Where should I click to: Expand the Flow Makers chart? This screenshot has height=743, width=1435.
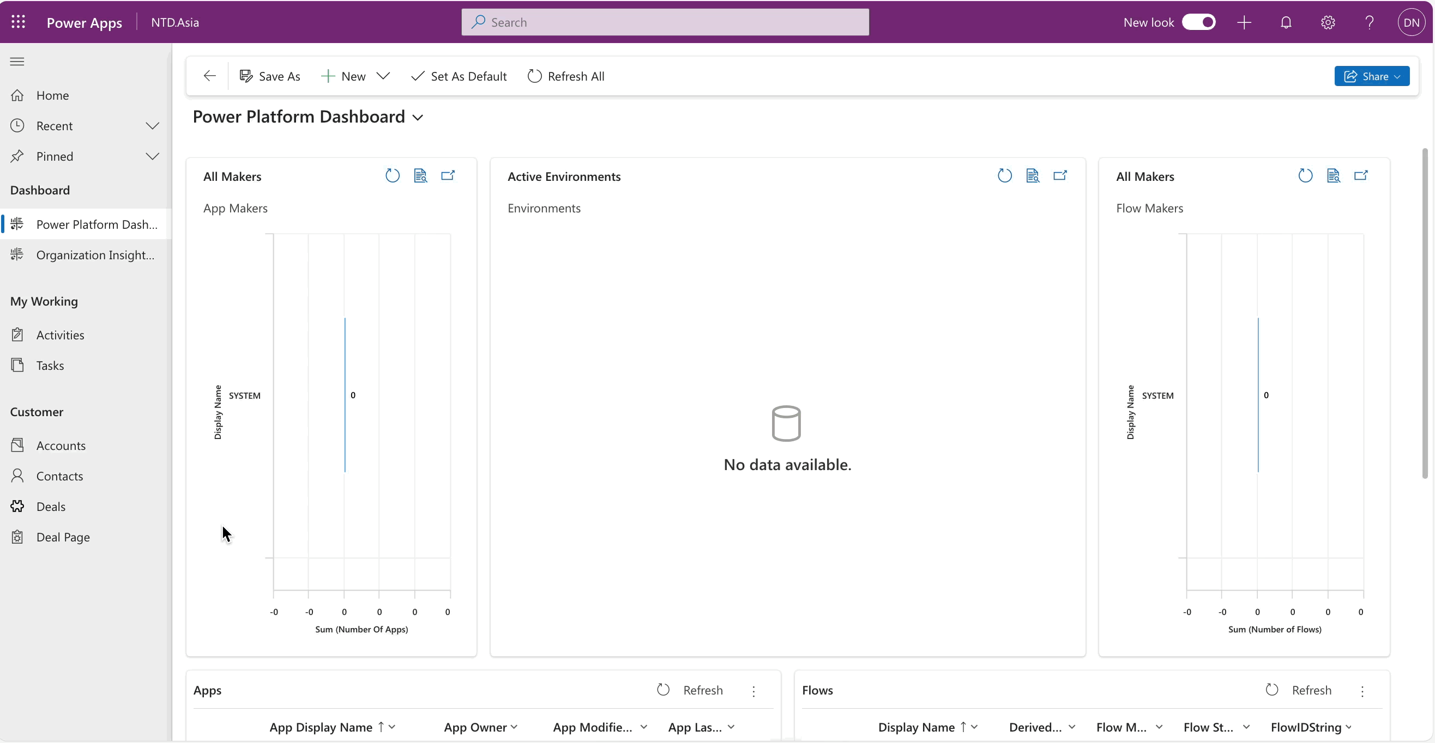pyautogui.click(x=1361, y=176)
